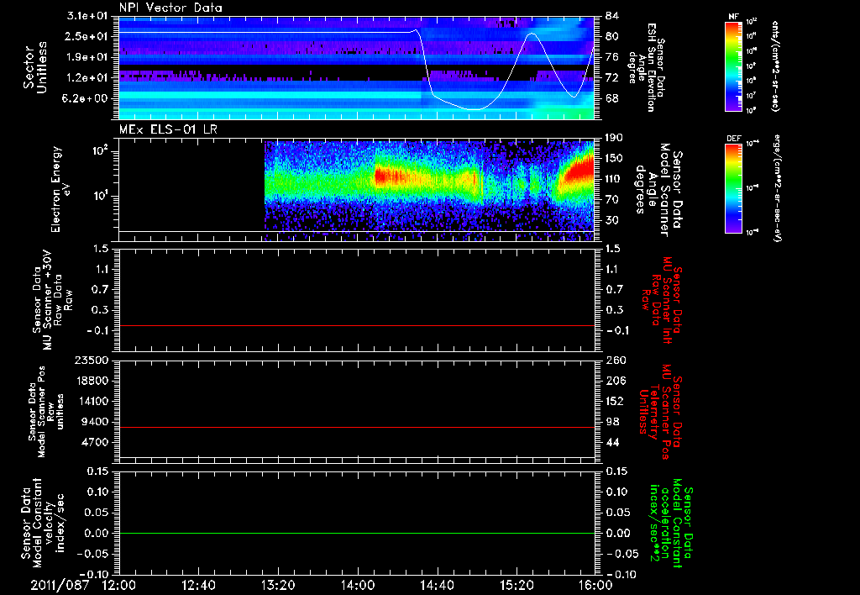Viewport: 860px width, 595px height.
Task: Click the 12:00 time tick label
Action: tap(119, 585)
